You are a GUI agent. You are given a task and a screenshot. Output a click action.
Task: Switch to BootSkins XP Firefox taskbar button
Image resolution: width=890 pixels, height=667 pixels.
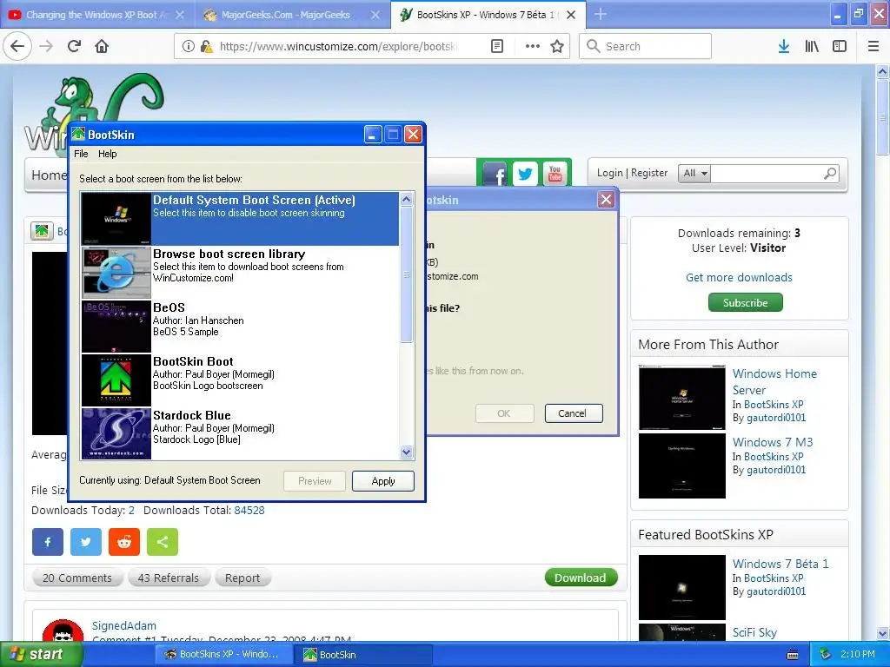point(222,655)
